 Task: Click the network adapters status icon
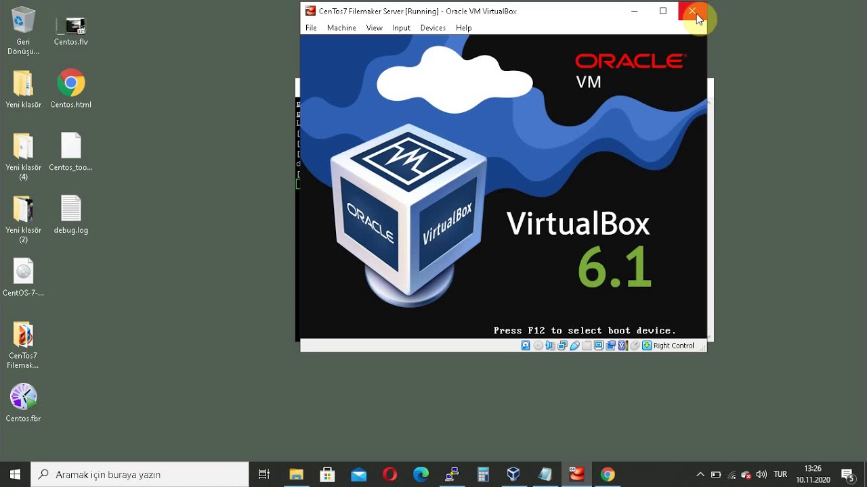coord(562,346)
